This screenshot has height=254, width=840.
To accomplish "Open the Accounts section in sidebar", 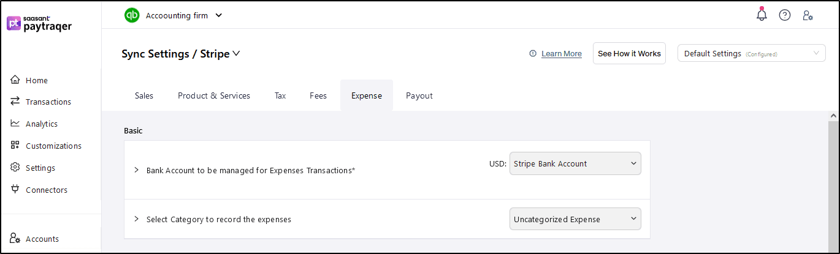I will 42,239.
